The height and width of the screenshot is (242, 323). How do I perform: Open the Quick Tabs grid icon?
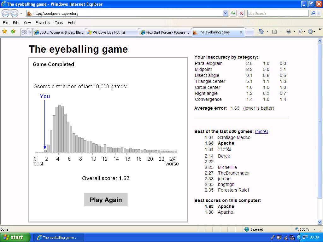(x=24, y=32)
